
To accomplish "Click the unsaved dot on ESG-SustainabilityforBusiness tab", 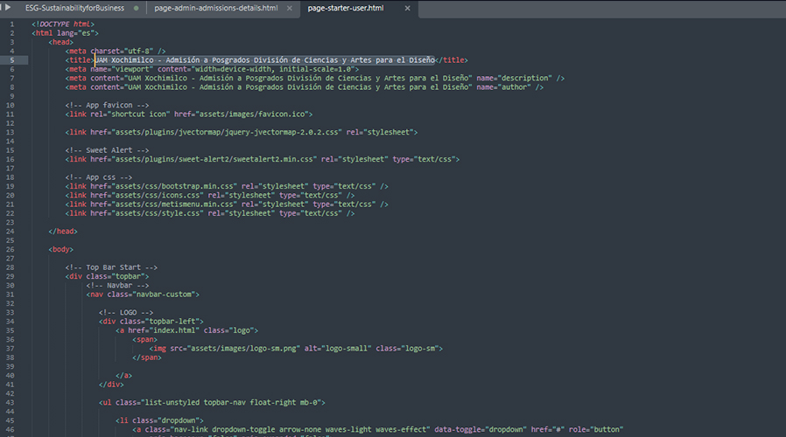I will 136,9.
